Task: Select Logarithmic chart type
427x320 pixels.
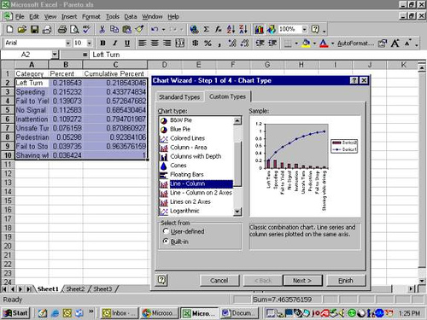Action: click(x=184, y=211)
